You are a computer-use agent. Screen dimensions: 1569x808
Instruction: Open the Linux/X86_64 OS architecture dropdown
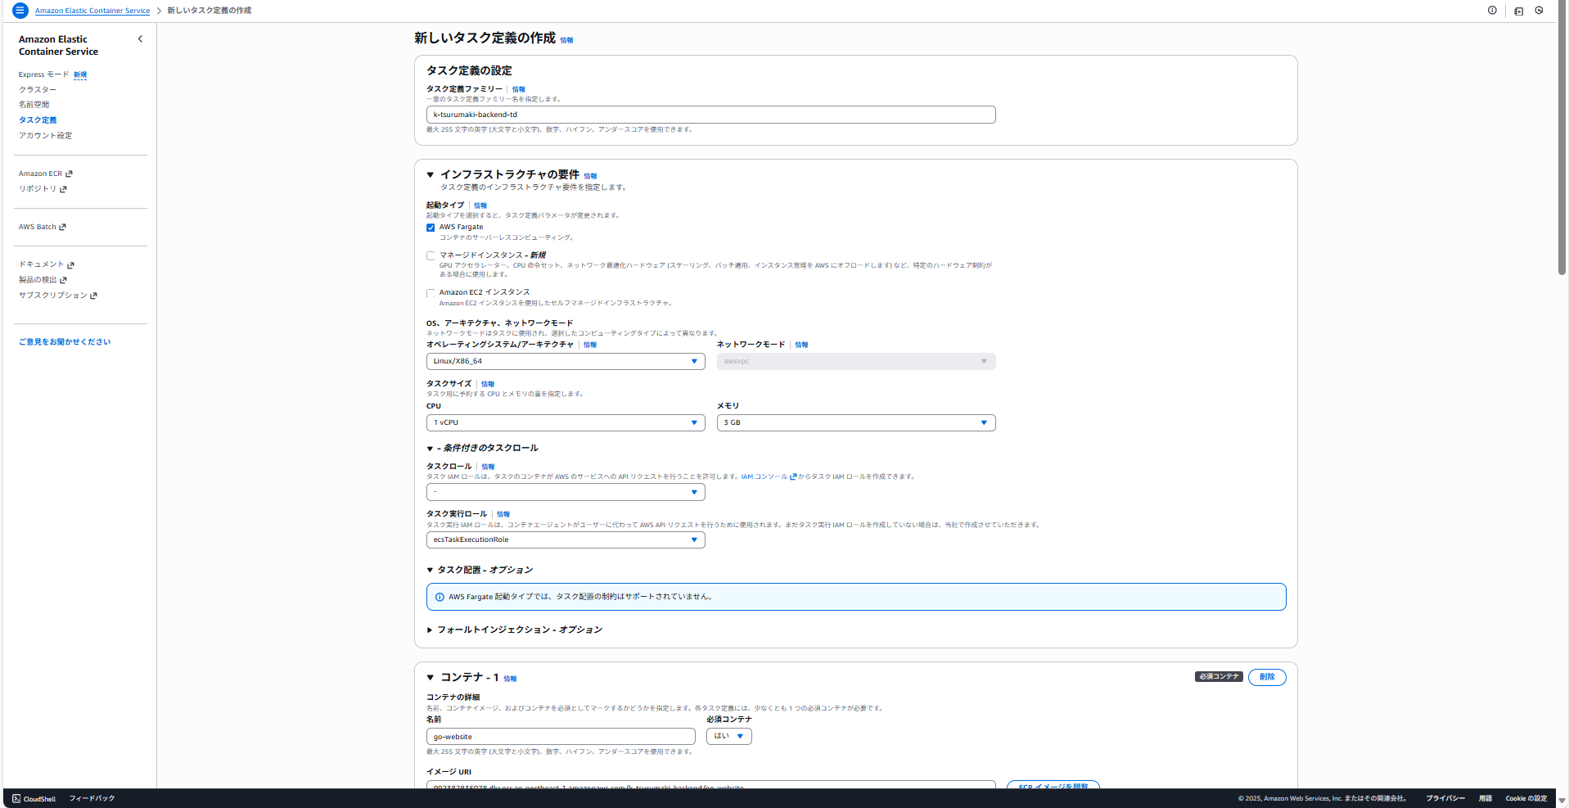(x=566, y=361)
